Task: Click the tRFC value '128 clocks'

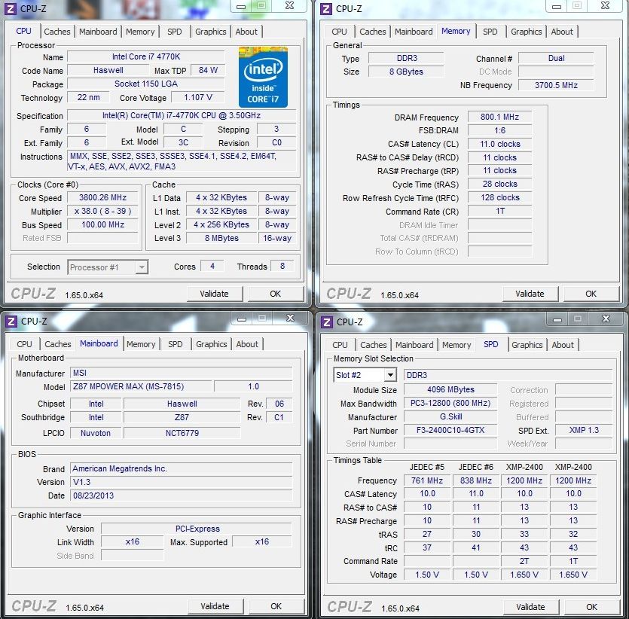Action: (x=500, y=197)
